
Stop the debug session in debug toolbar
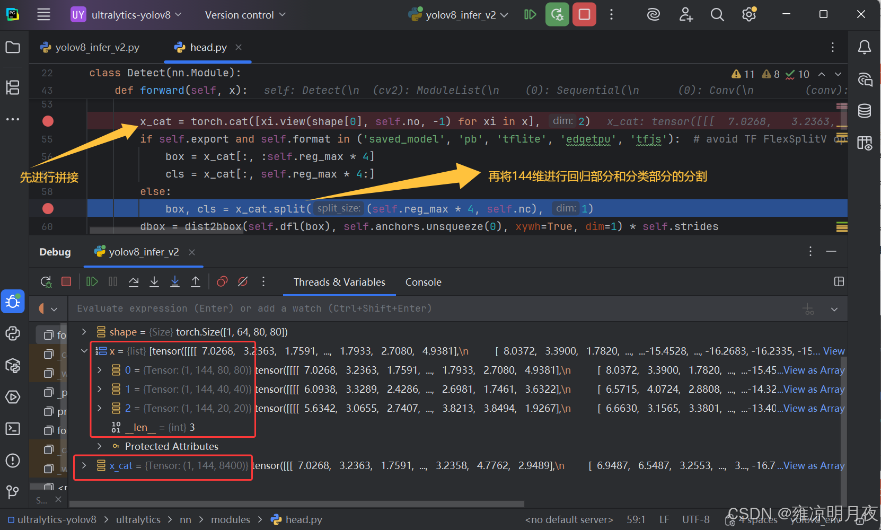click(66, 281)
